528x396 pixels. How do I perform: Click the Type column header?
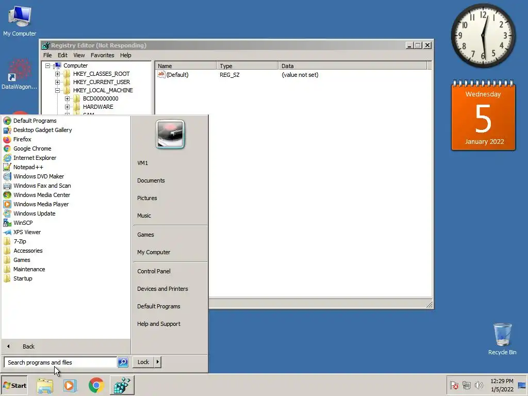(247, 65)
